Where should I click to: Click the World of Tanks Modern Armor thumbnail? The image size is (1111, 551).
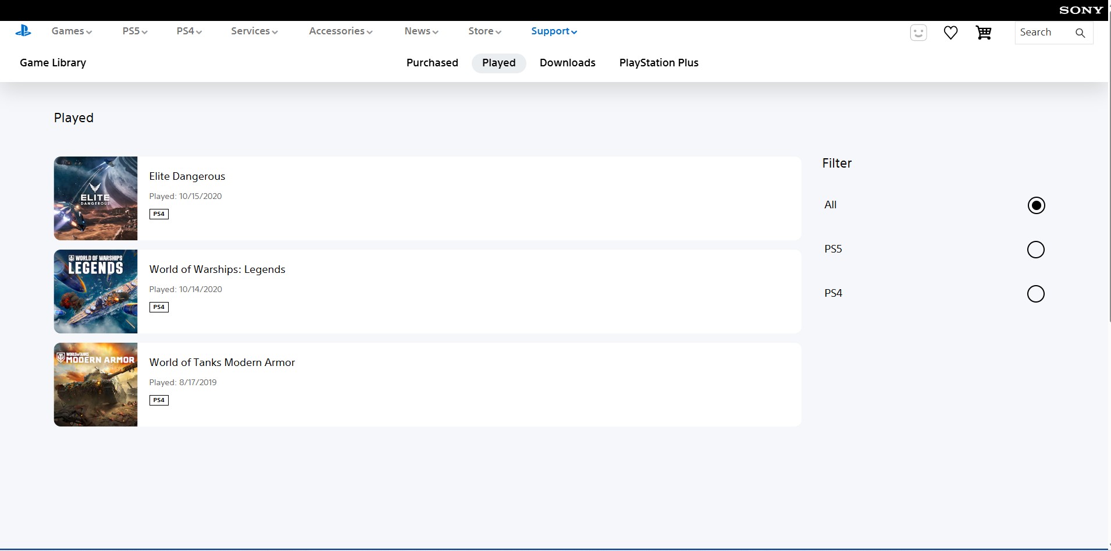pos(95,385)
